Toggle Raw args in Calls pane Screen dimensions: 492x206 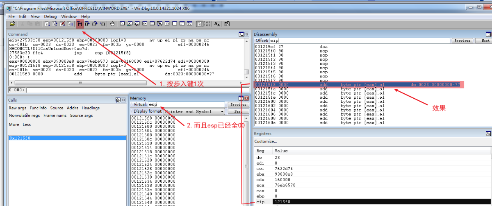click(18, 108)
